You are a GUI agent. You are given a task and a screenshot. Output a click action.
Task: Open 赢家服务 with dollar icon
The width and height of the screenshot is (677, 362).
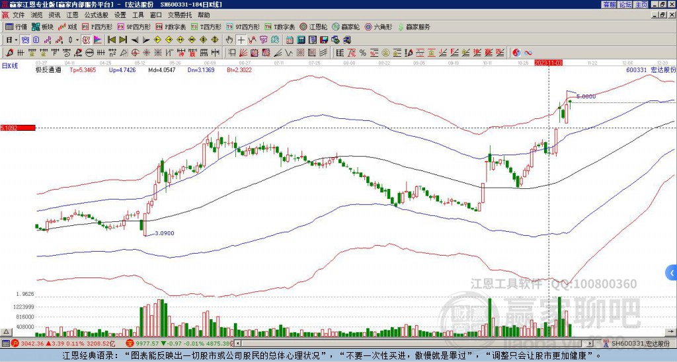pos(414,26)
